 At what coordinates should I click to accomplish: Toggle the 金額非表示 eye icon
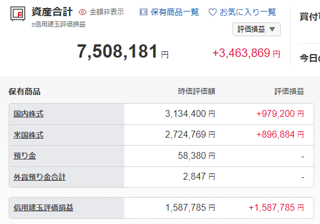point(82,12)
